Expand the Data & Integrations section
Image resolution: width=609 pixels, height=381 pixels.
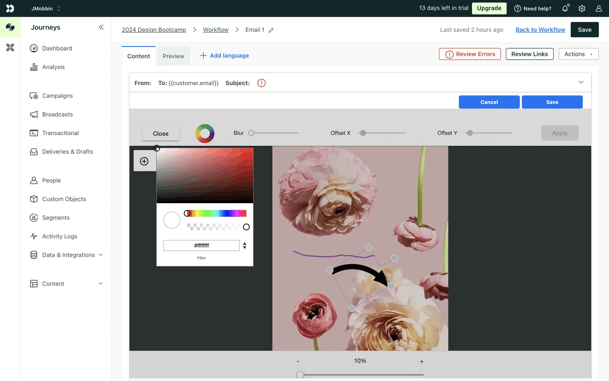101,255
